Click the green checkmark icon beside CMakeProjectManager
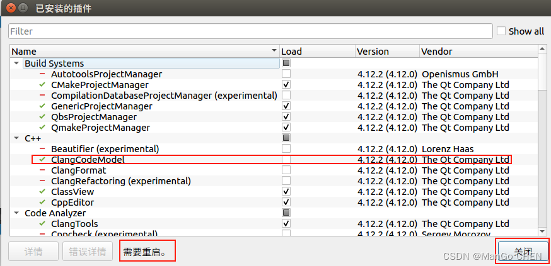The height and width of the screenshot is (266, 551). click(x=42, y=85)
